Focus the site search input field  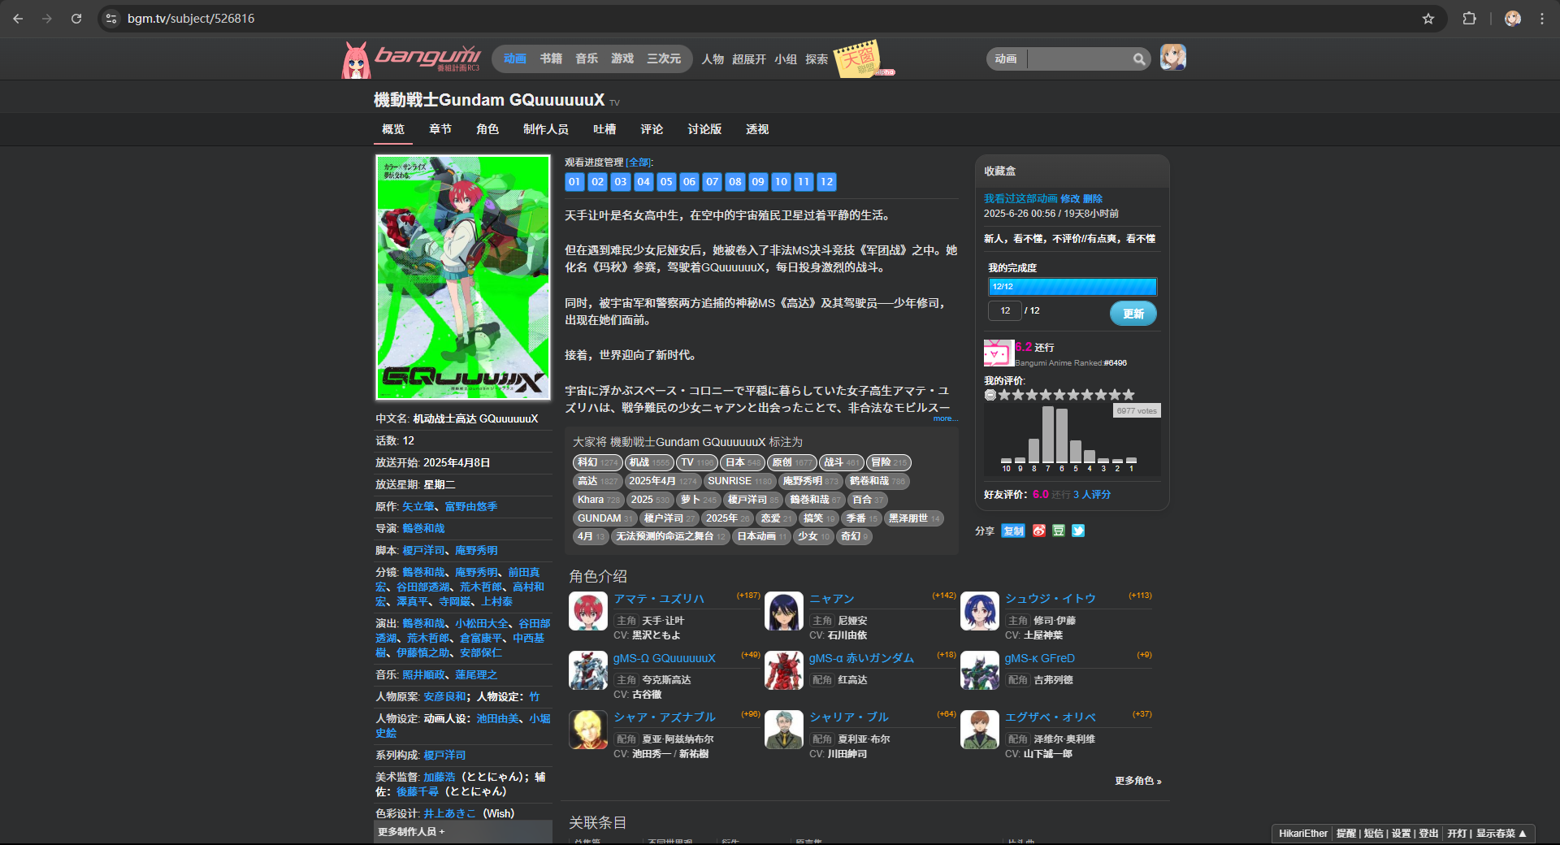pyautogui.click(x=1079, y=58)
